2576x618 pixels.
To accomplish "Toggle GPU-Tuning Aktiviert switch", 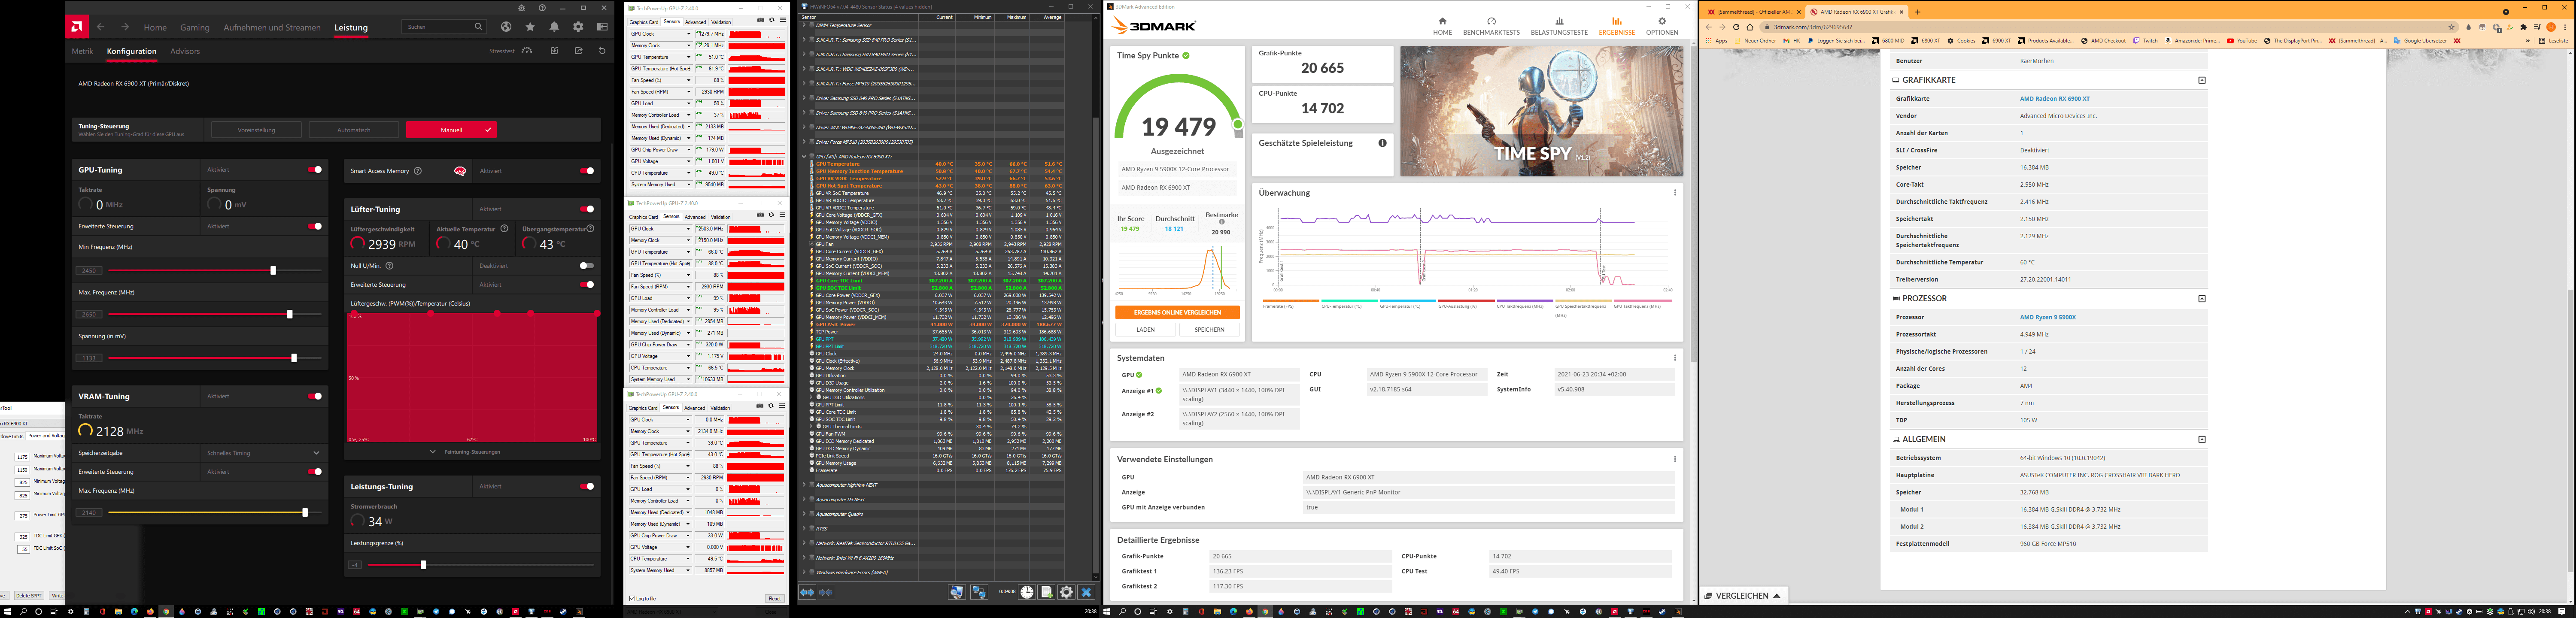I will click(315, 170).
